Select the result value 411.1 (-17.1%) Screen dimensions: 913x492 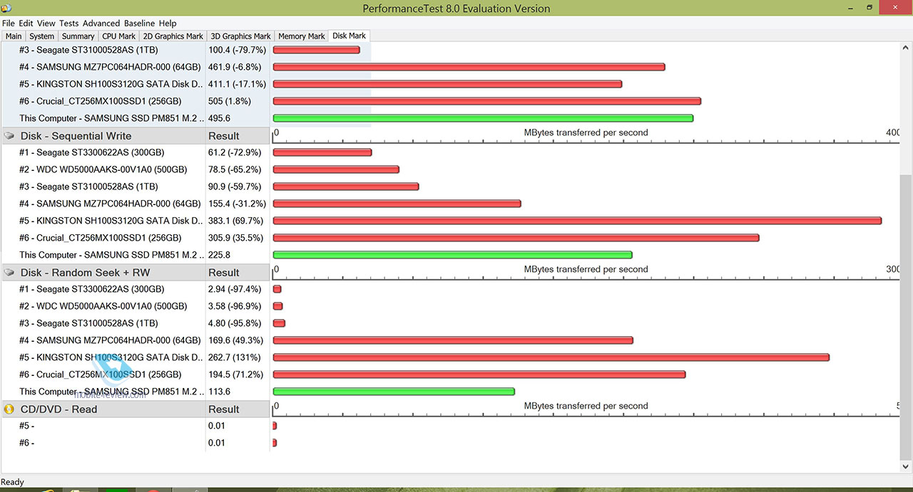[237, 84]
